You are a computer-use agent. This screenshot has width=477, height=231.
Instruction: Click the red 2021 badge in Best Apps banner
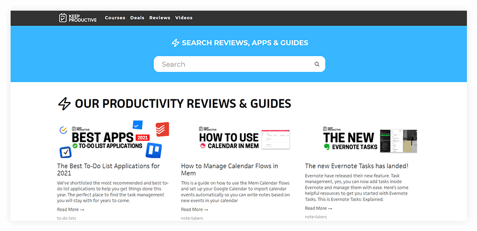click(143, 138)
